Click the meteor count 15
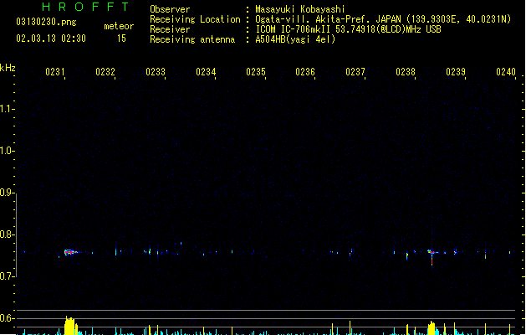Image resolution: width=526 pixels, height=335 pixels. coord(121,39)
